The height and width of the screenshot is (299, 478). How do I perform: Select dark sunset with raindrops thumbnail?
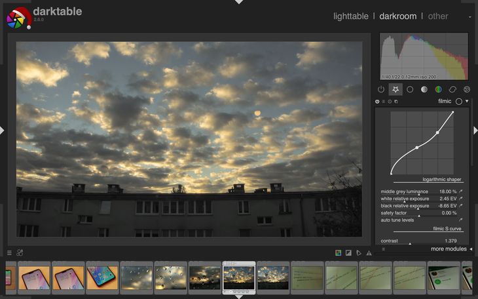click(205, 277)
